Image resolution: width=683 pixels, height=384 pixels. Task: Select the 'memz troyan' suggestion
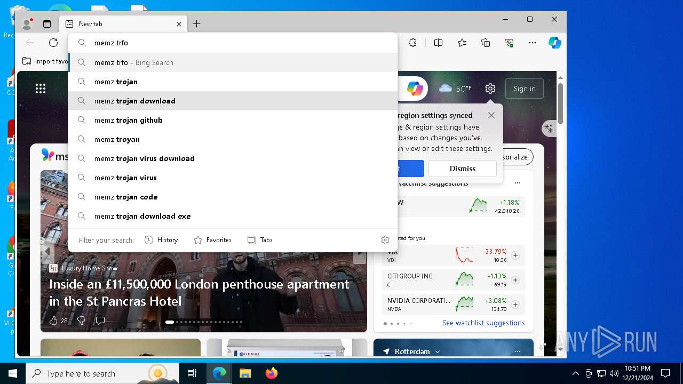(233, 139)
